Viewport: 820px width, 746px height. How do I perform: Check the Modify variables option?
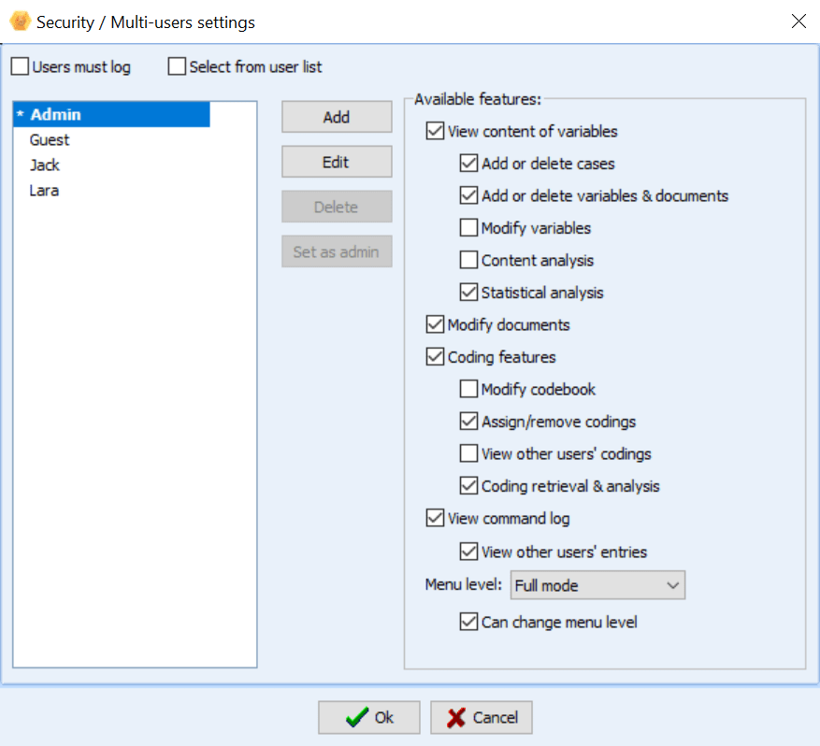coord(468,228)
